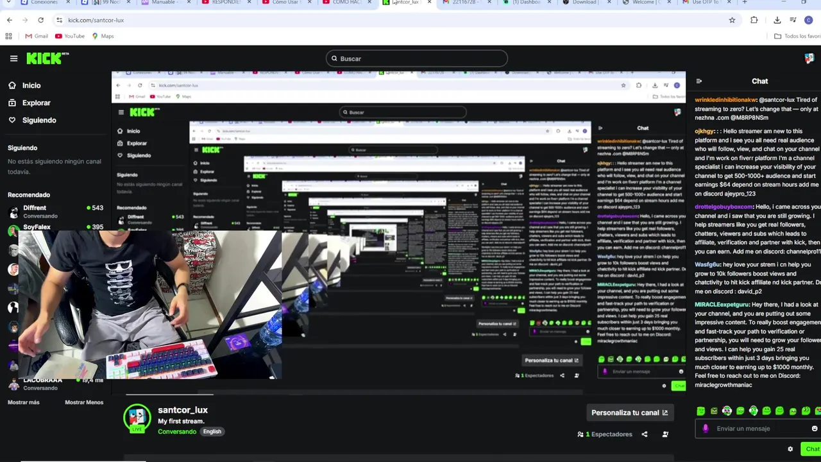Open YouTube bookmark
This screenshot has height=462, width=821.
pos(70,36)
